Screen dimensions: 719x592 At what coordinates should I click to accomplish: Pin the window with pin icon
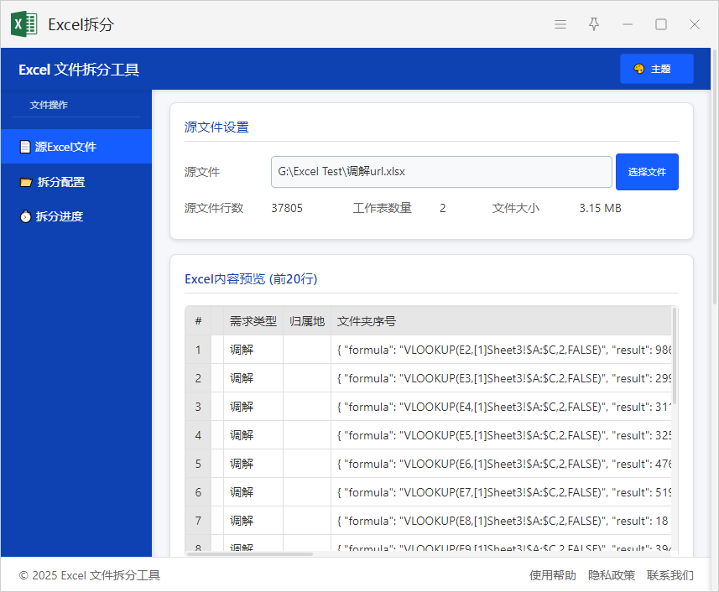coord(594,24)
